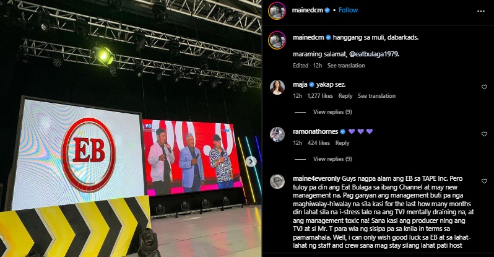Open ramonathornes' profile avatar

[x=277, y=134]
